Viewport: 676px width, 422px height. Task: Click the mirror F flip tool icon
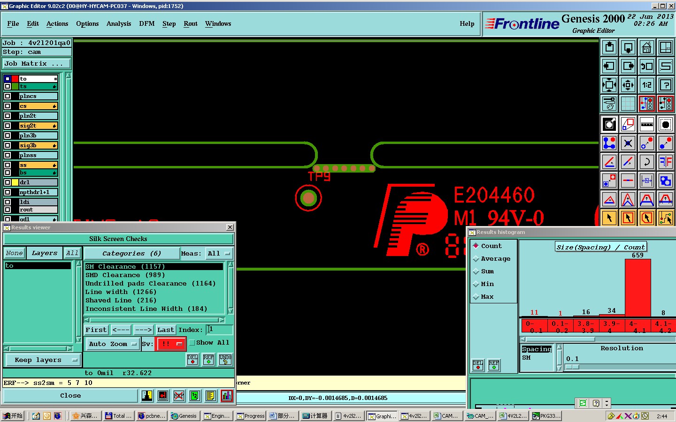click(666, 162)
